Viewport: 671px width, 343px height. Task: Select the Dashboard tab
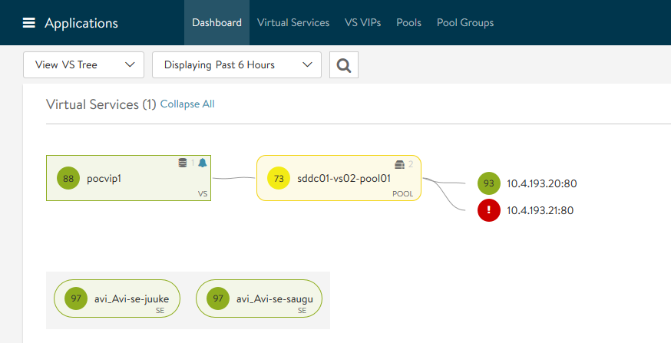click(217, 23)
